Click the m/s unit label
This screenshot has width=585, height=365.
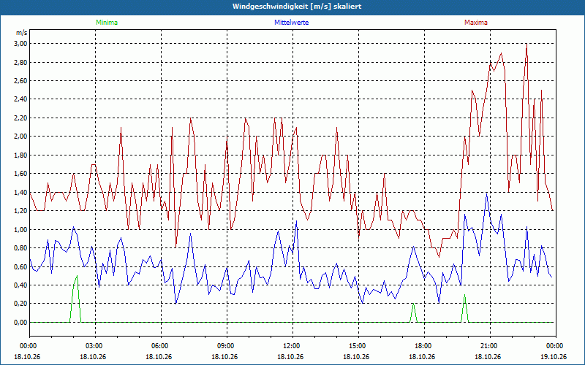(21, 33)
